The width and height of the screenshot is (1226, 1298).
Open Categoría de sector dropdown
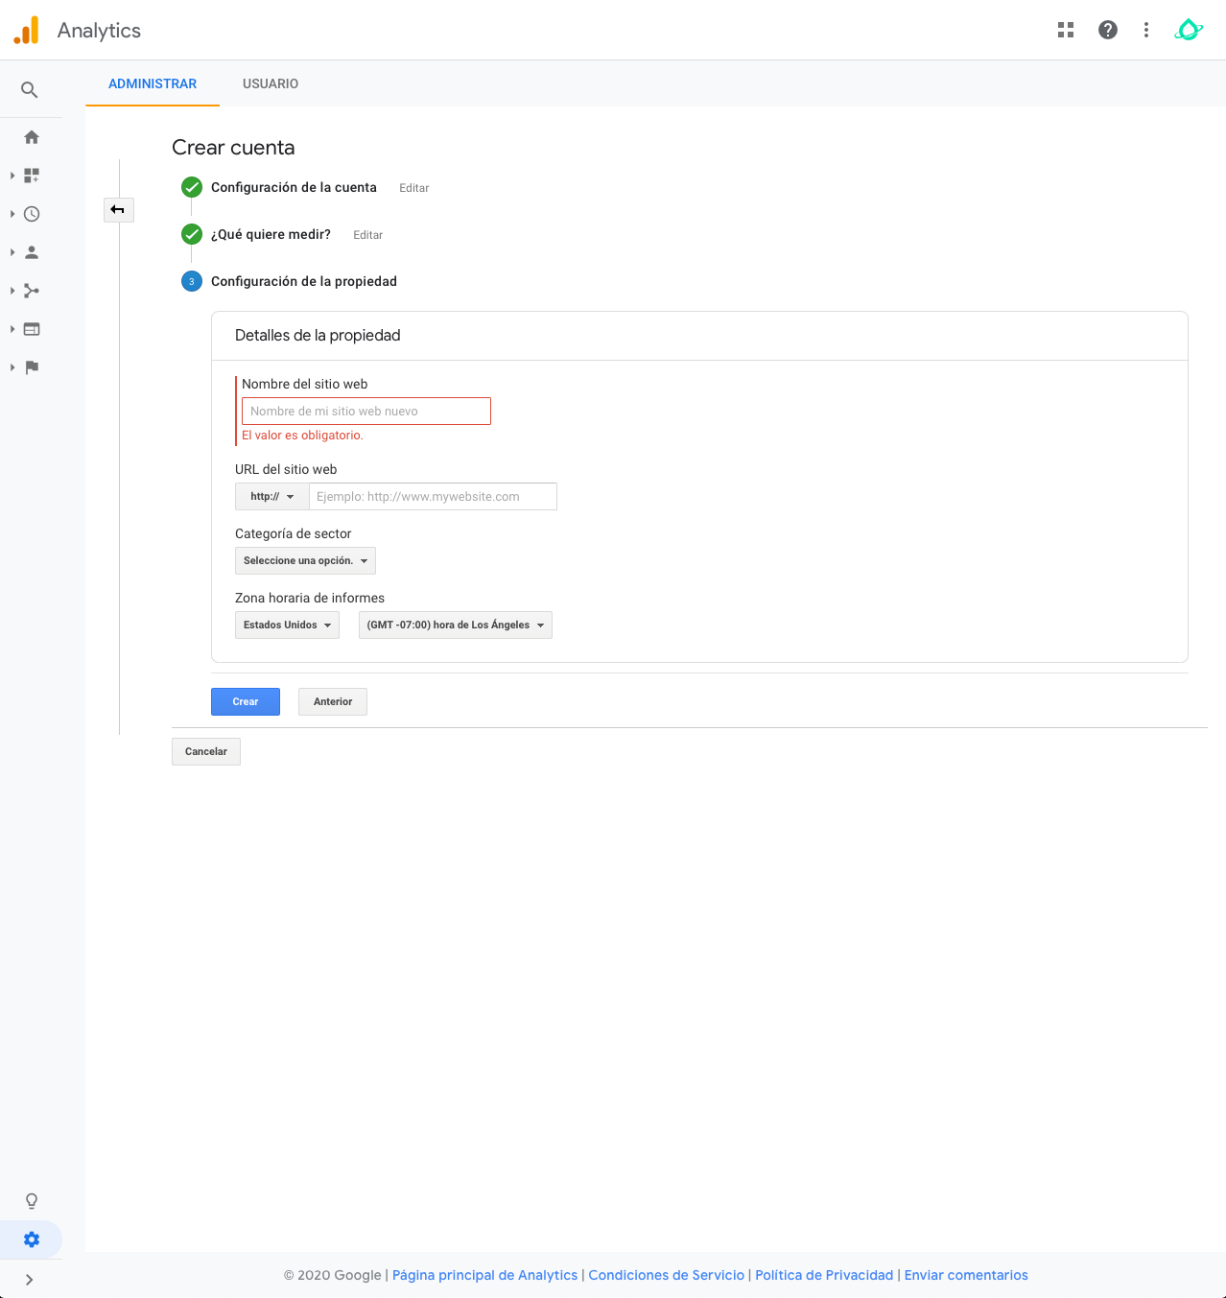[305, 561]
